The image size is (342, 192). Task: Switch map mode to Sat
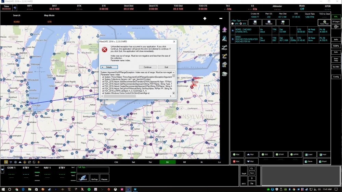point(133,162)
